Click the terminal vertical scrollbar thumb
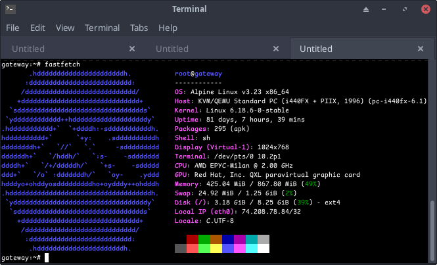The width and height of the screenshot is (437, 265). [432, 230]
